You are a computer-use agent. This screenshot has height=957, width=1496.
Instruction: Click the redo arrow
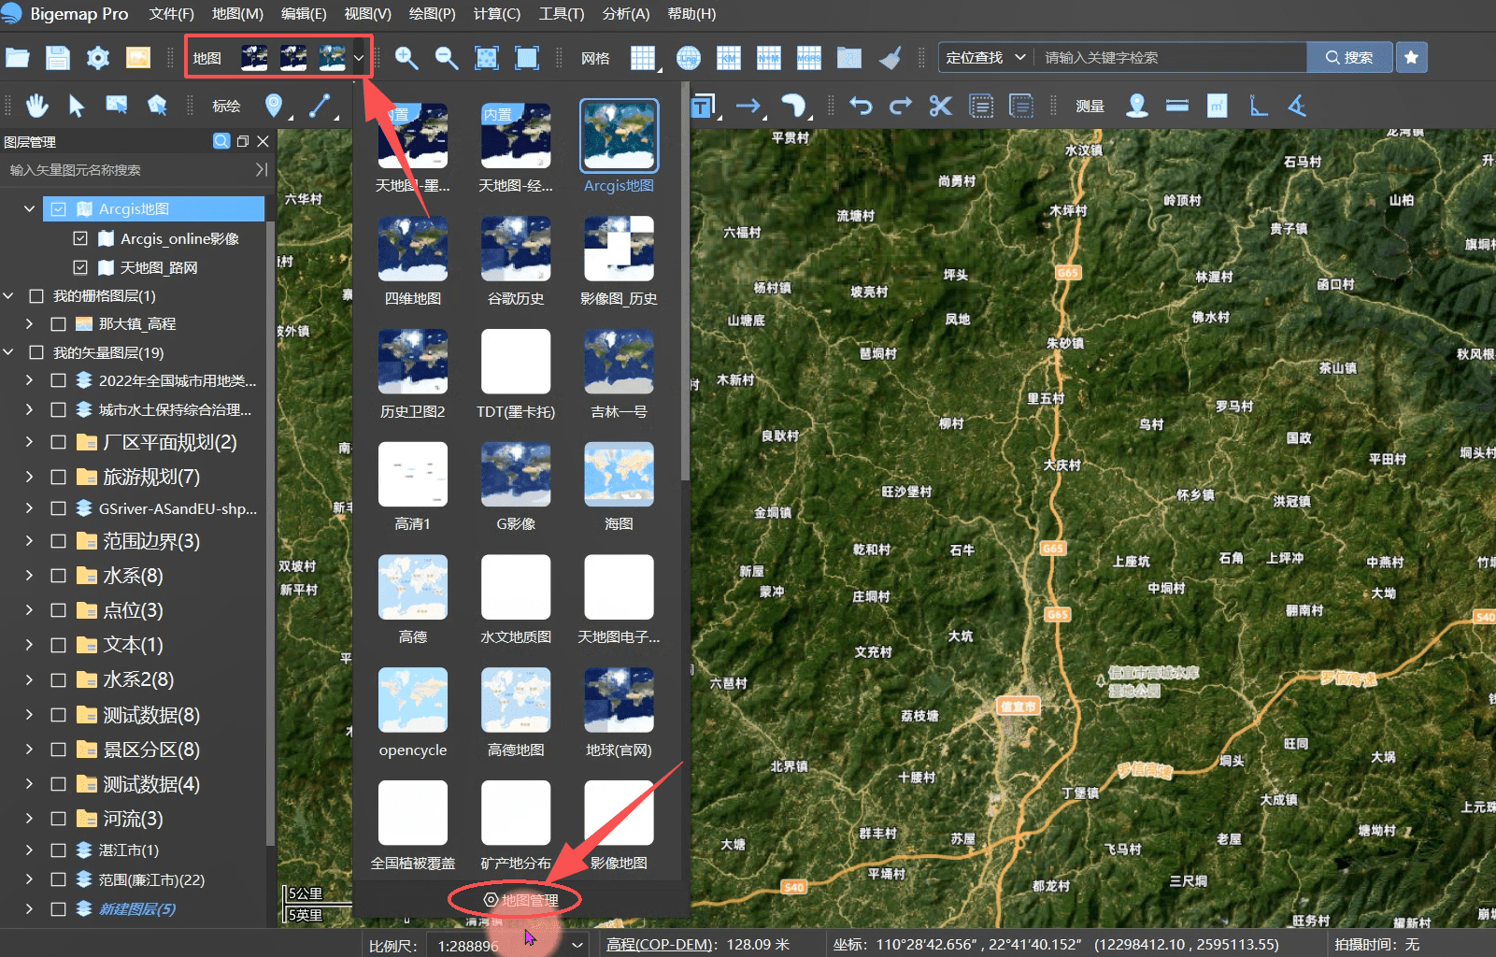pyautogui.click(x=901, y=106)
